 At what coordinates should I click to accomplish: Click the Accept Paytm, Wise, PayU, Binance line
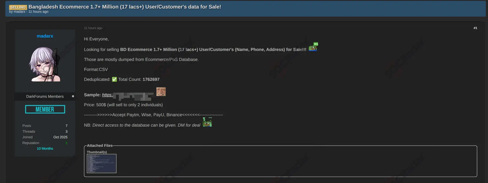[x=153, y=115]
